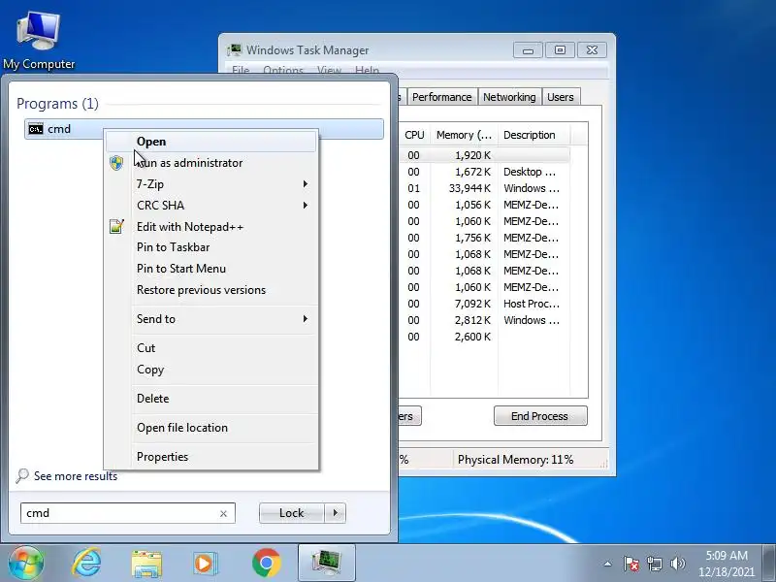The width and height of the screenshot is (776, 582).
Task: Expand the 7-Zip submenu
Action: [x=210, y=184]
